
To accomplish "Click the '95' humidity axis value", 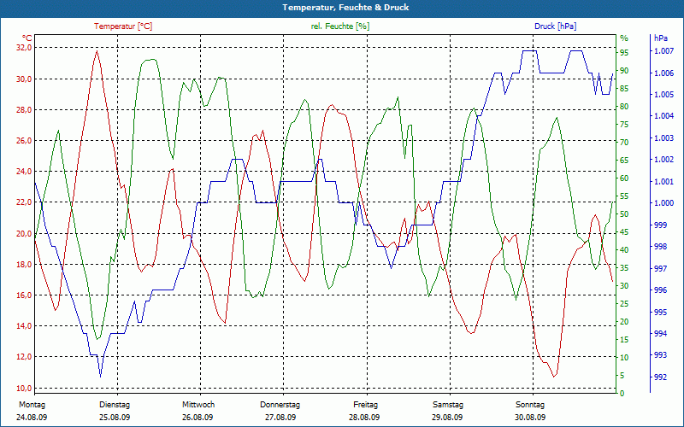I will pos(624,53).
